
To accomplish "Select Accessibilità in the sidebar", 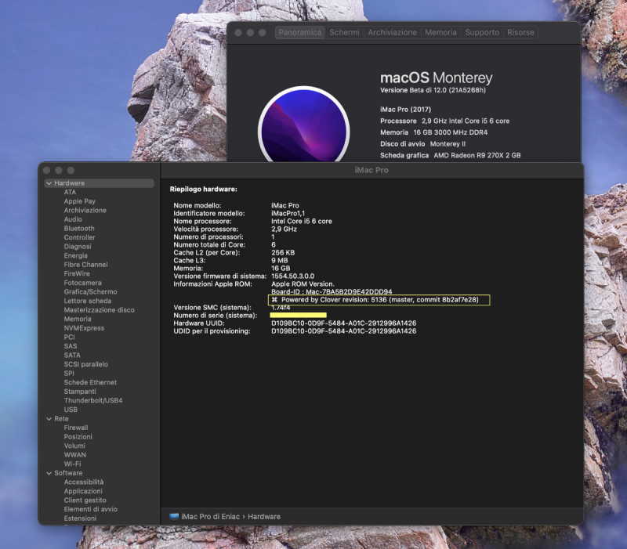I will [x=84, y=482].
